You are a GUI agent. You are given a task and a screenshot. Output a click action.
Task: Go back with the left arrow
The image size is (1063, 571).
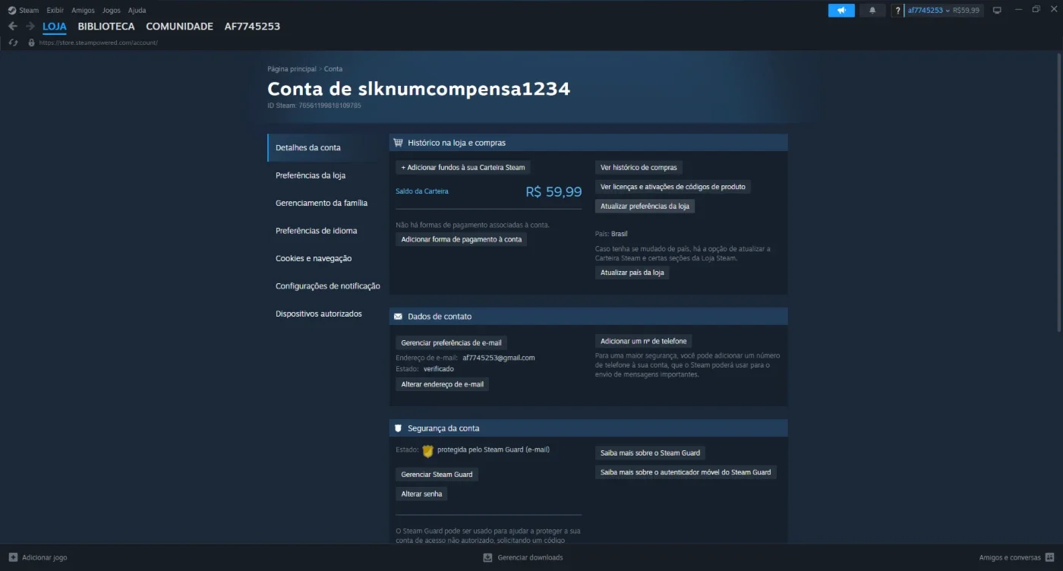[x=12, y=26]
